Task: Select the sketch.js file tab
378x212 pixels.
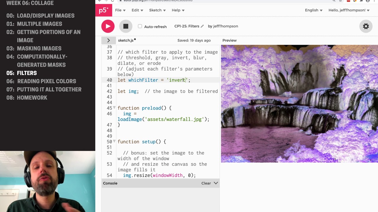Action: 126,40
